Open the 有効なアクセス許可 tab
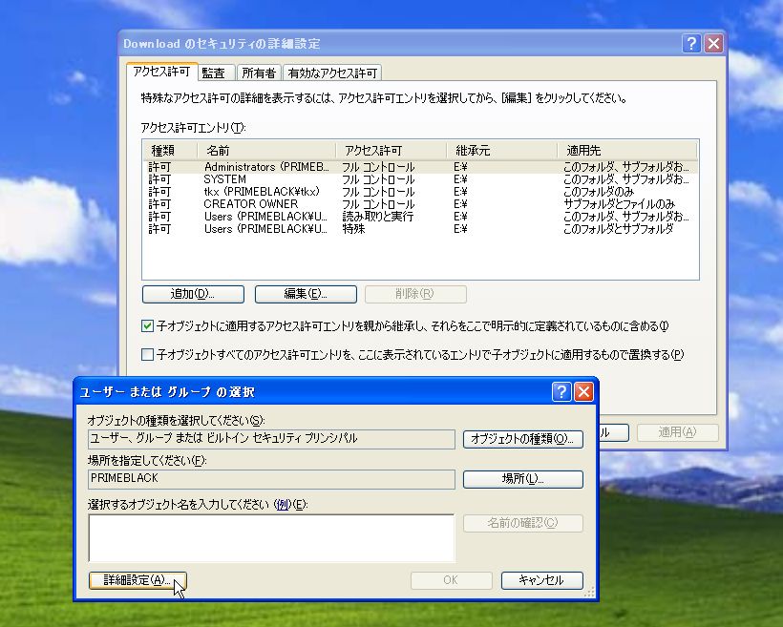The width and height of the screenshot is (783, 627). tap(332, 73)
